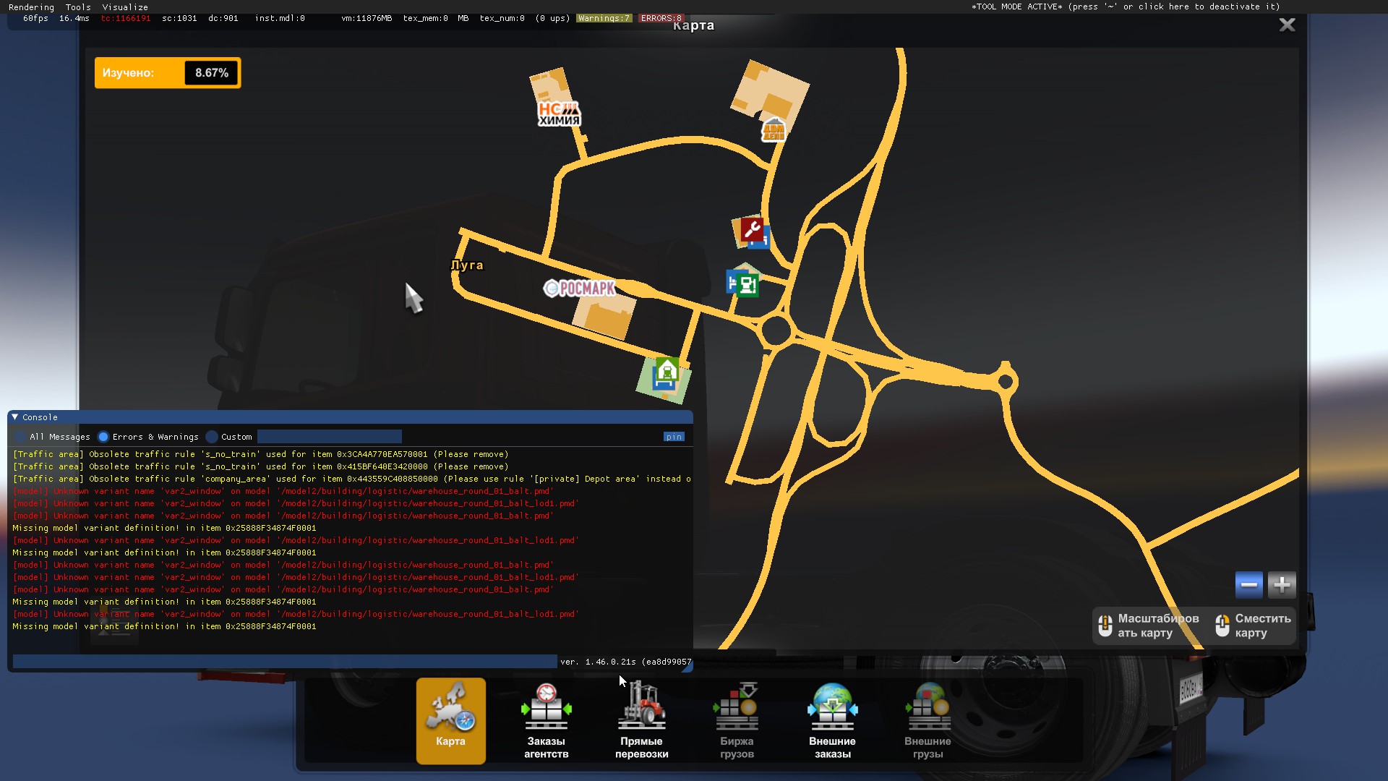This screenshot has width=1388, height=781.
Task: Zoom in the map with plus button
Action: 1282,584
